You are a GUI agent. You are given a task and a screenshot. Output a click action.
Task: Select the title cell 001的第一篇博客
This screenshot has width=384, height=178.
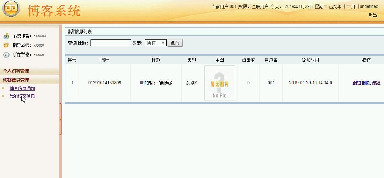[156, 83]
